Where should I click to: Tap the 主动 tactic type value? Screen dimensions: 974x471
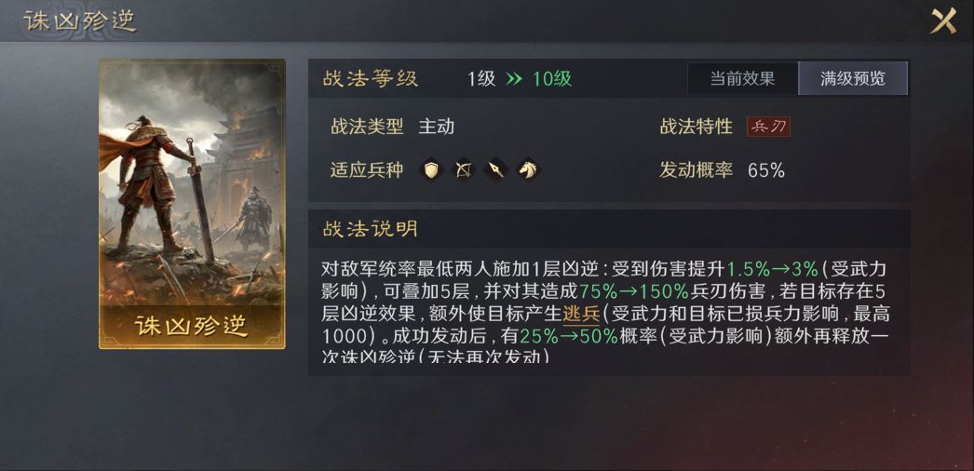436,127
